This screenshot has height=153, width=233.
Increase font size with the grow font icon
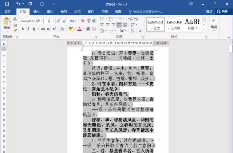[59, 21]
